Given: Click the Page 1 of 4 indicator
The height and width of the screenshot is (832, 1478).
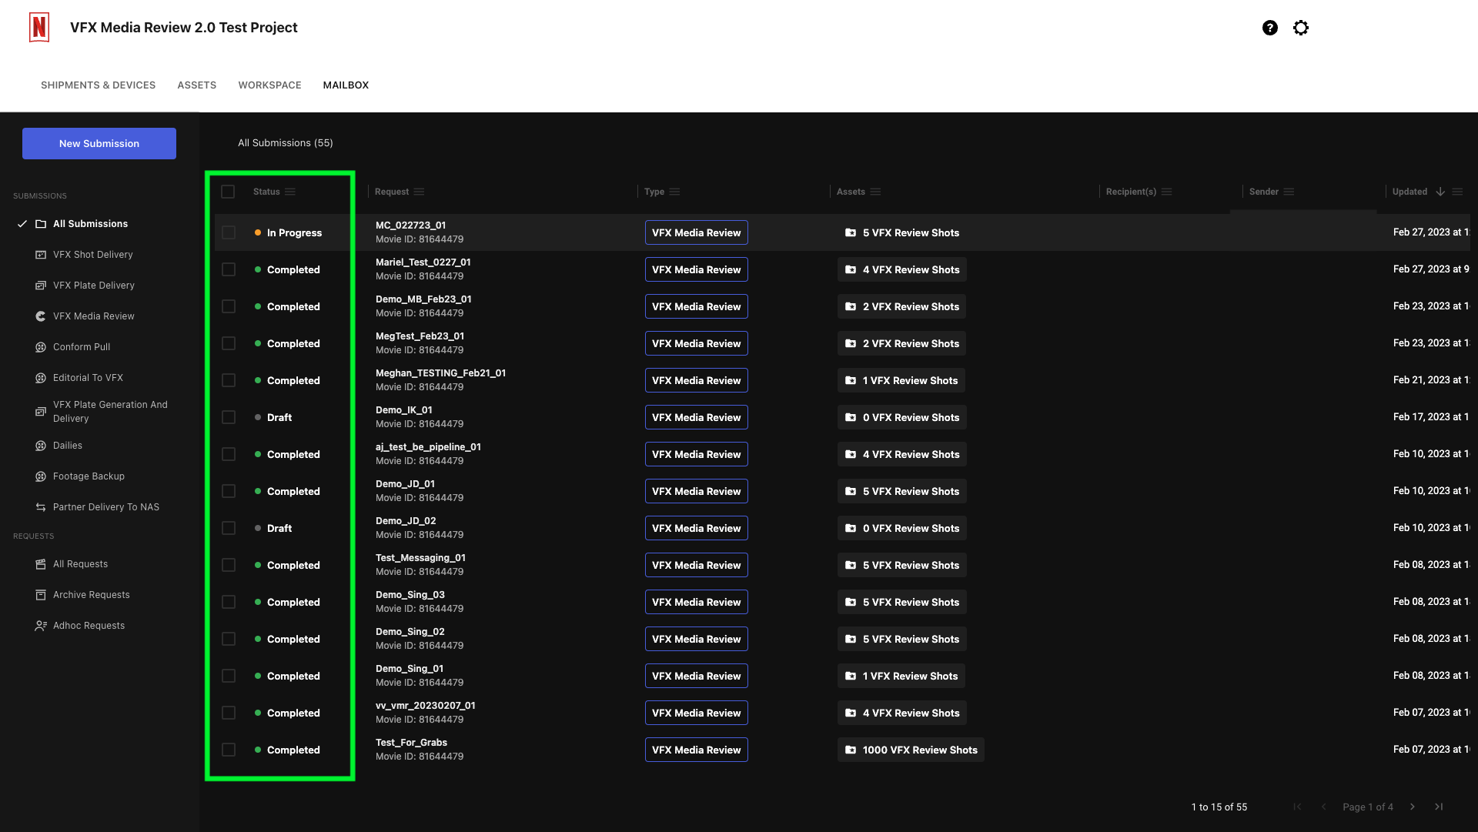Looking at the screenshot, I should pyautogui.click(x=1368, y=807).
